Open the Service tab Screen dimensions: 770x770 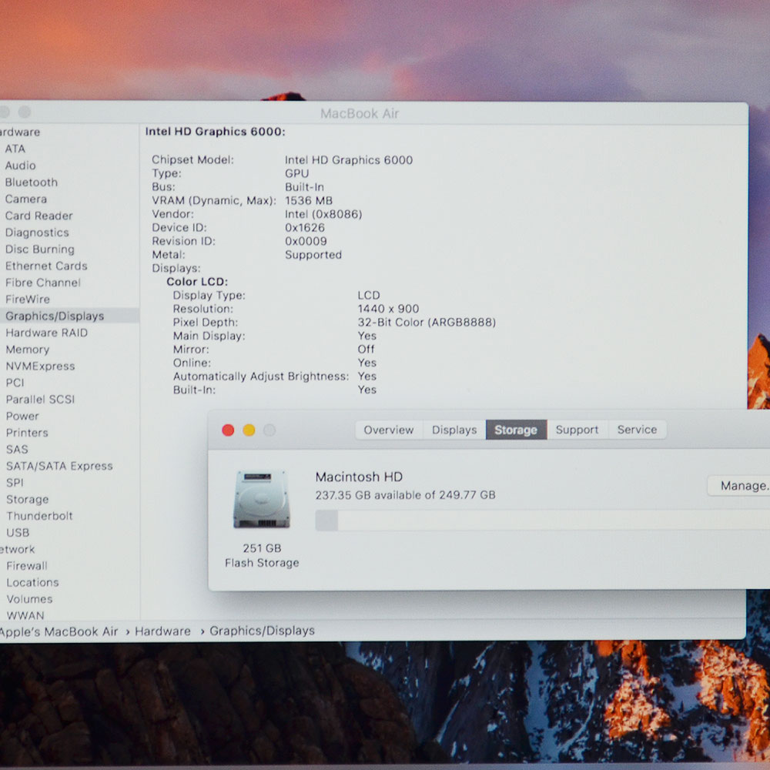click(637, 430)
